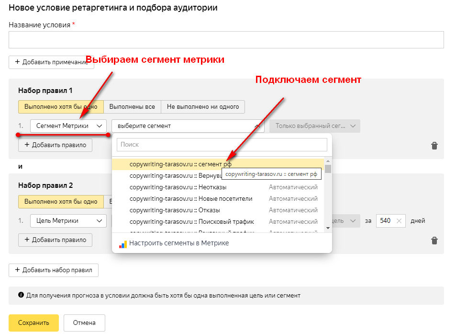Select 'Выполнено хотя бы одно' in rule set 1
This screenshot has height=334, width=456.
pos(61,107)
